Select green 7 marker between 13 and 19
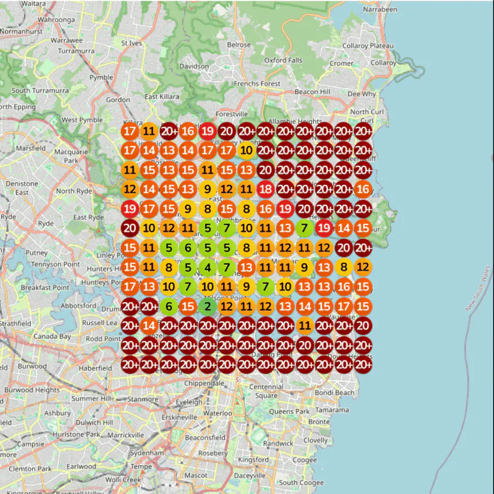The width and height of the screenshot is (494, 494). pos(305,228)
